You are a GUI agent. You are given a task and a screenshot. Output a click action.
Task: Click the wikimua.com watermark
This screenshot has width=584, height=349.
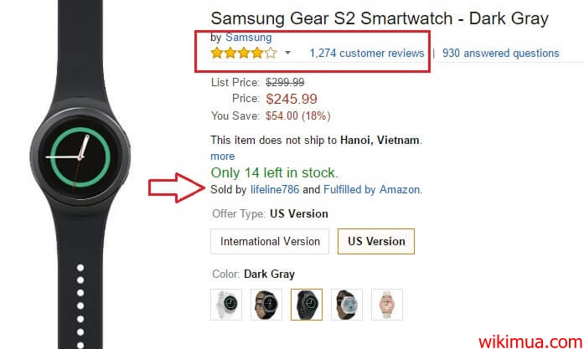point(530,339)
